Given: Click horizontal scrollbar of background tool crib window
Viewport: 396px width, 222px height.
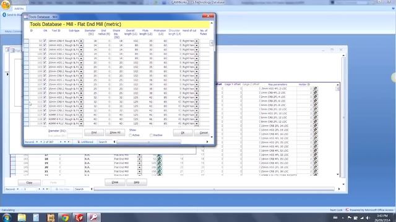Looking at the screenshot, I should (x=214, y=189).
